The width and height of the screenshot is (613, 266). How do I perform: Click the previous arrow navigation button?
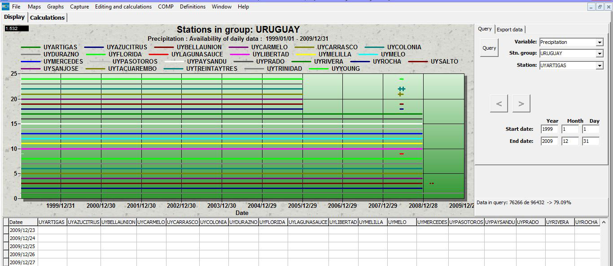click(499, 103)
